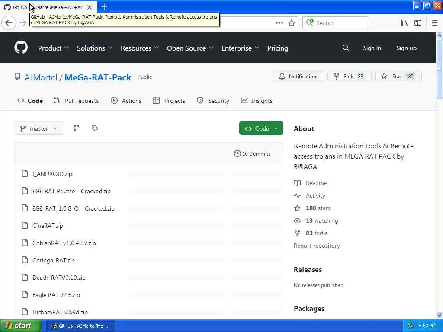
Task: View tags via the tag icon
Action: (95, 128)
